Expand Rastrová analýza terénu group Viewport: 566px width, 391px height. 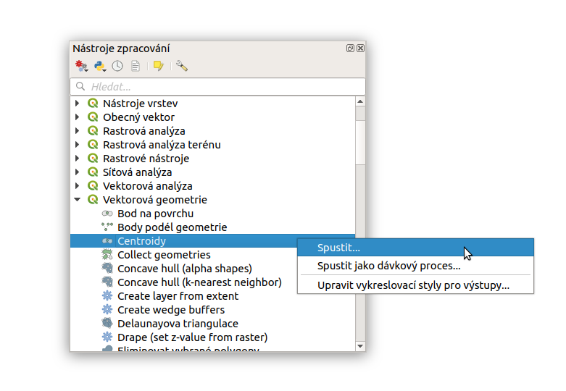[x=77, y=145]
